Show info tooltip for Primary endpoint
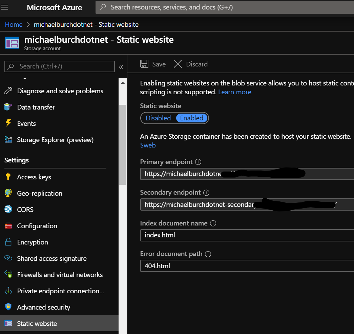This screenshot has height=334, width=354. (x=198, y=162)
